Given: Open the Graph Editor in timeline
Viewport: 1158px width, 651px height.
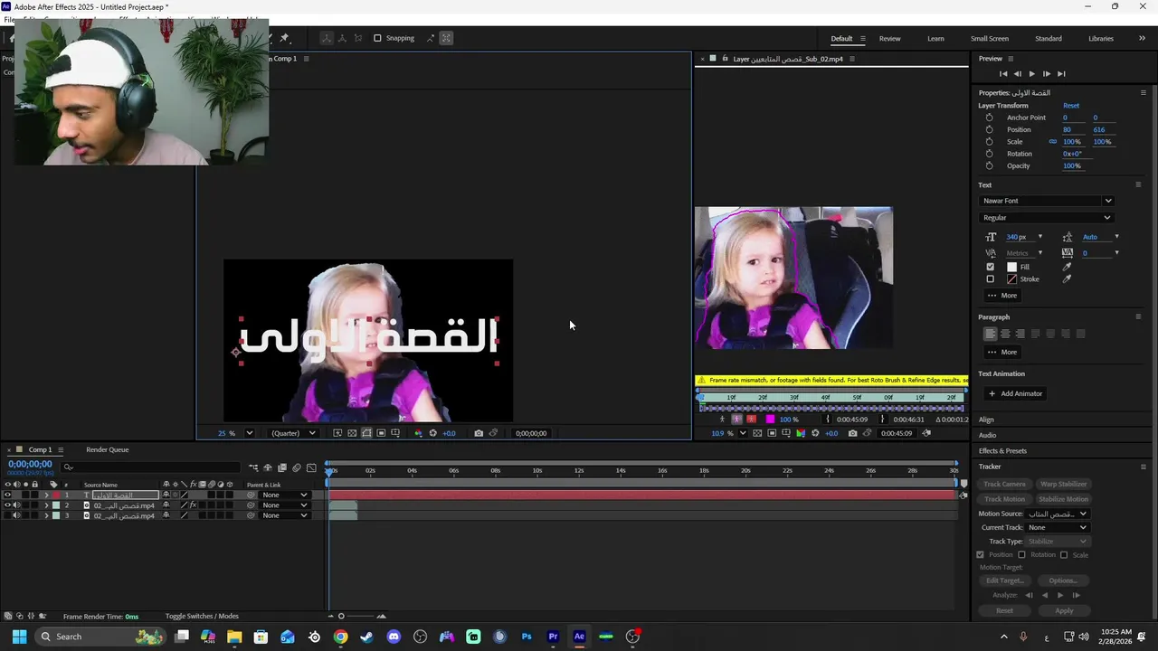Looking at the screenshot, I should point(311,467).
